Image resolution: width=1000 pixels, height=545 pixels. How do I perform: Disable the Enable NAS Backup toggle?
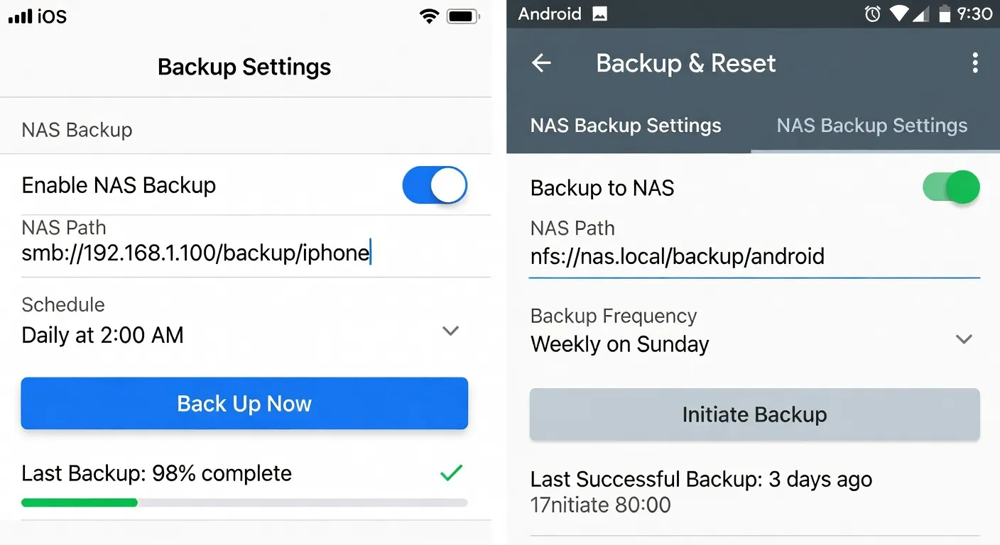pos(435,185)
